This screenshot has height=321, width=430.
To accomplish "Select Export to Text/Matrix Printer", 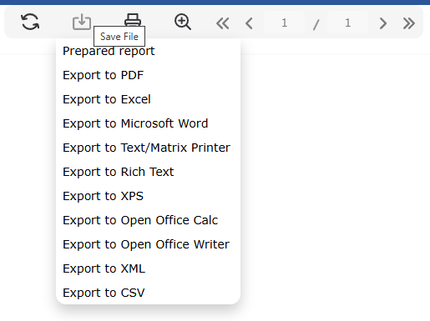I will click(148, 148).
